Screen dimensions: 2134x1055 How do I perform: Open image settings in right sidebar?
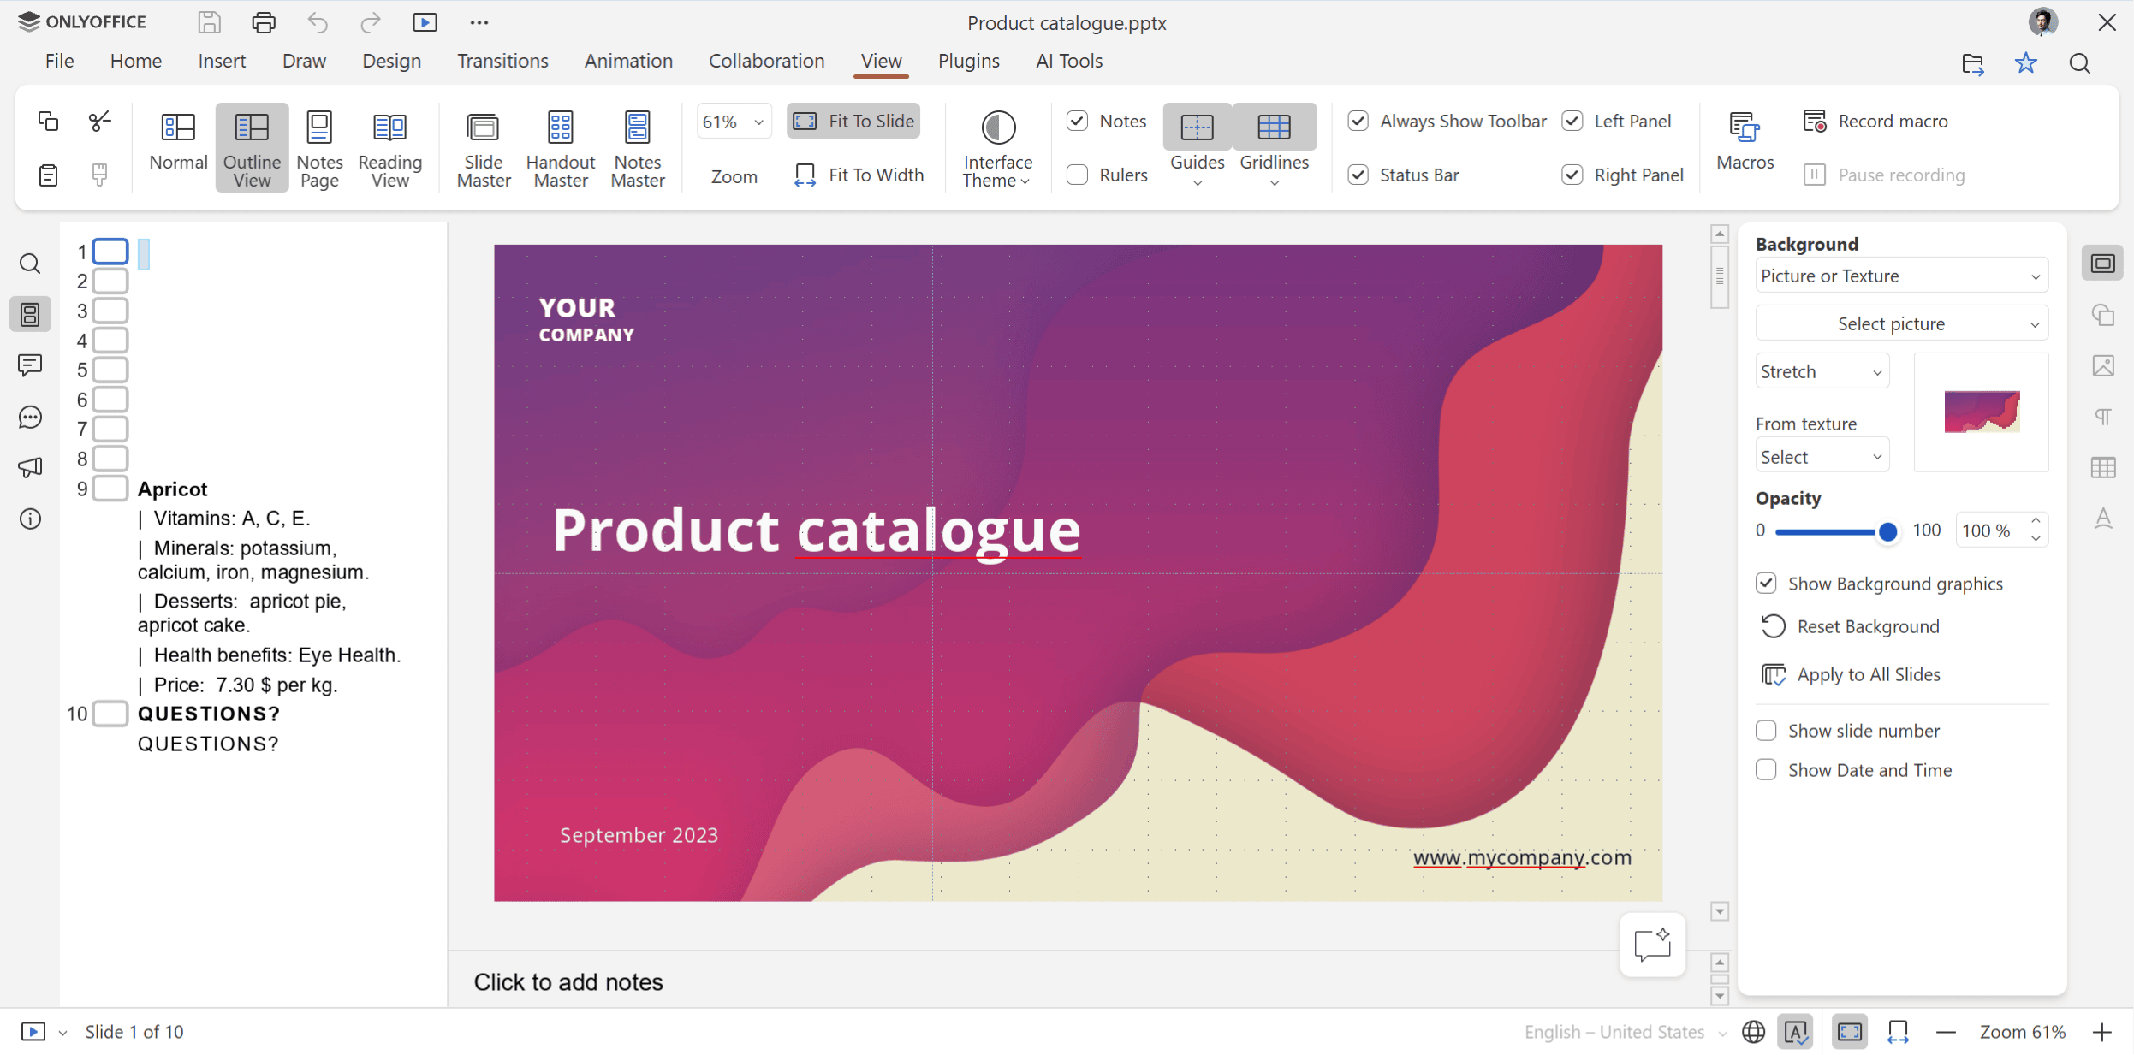2102,365
